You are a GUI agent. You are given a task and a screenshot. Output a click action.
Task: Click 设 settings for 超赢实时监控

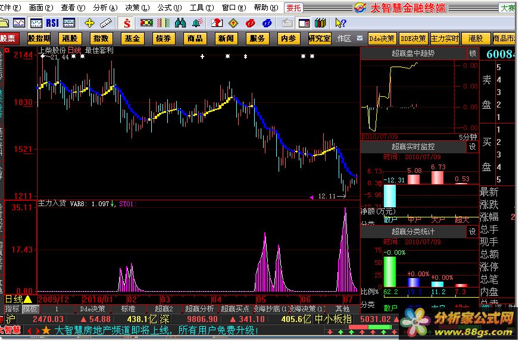[x=473, y=146]
